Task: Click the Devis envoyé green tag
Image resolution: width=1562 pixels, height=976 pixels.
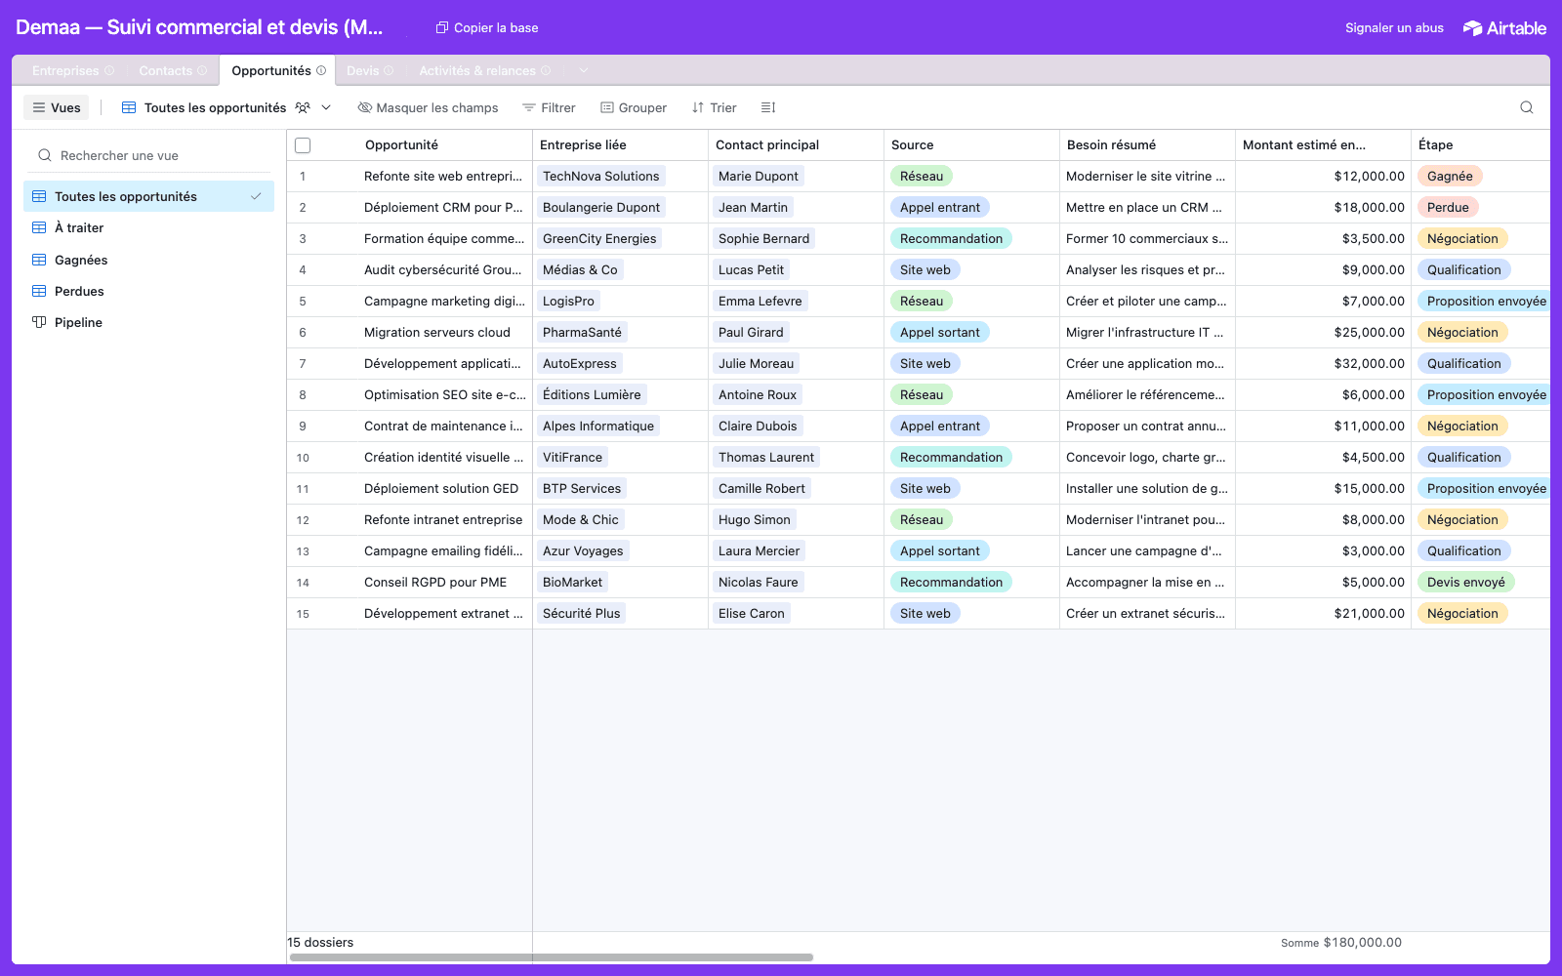Action: [1465, 582]
